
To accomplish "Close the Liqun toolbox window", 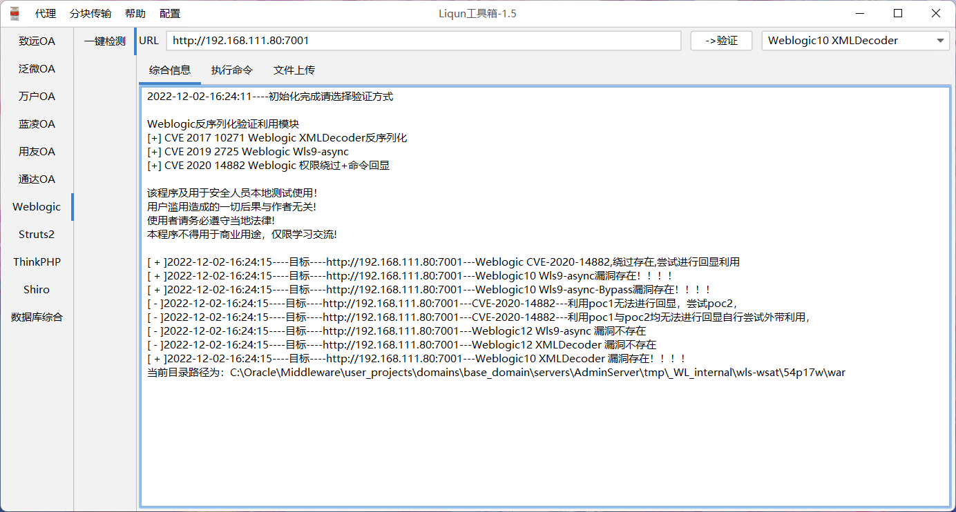I will pos(935,13).
